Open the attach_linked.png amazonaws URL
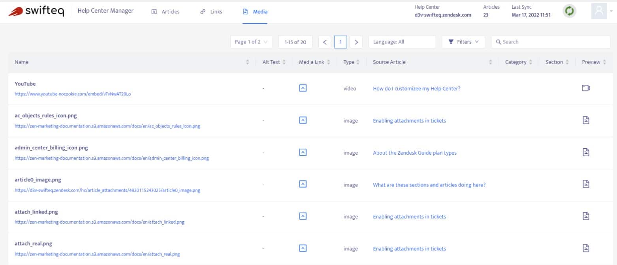This screenshot has height=265, width=617. pos(100,222)
